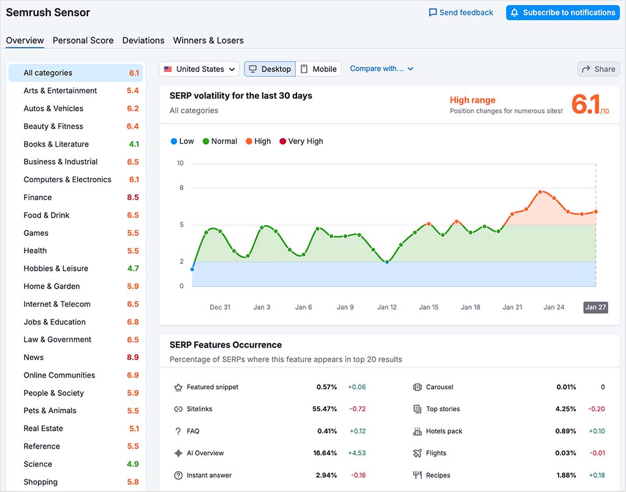
Task: Select News category
Action: 76,358
